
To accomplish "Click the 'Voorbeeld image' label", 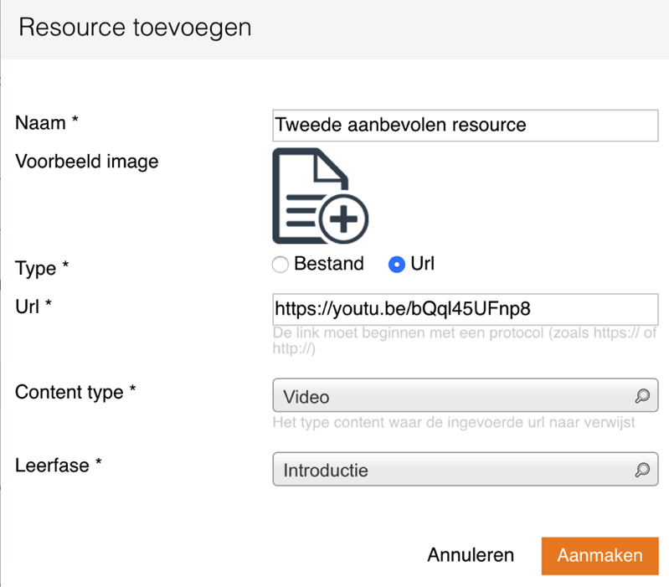I will (x=86, y=162).
